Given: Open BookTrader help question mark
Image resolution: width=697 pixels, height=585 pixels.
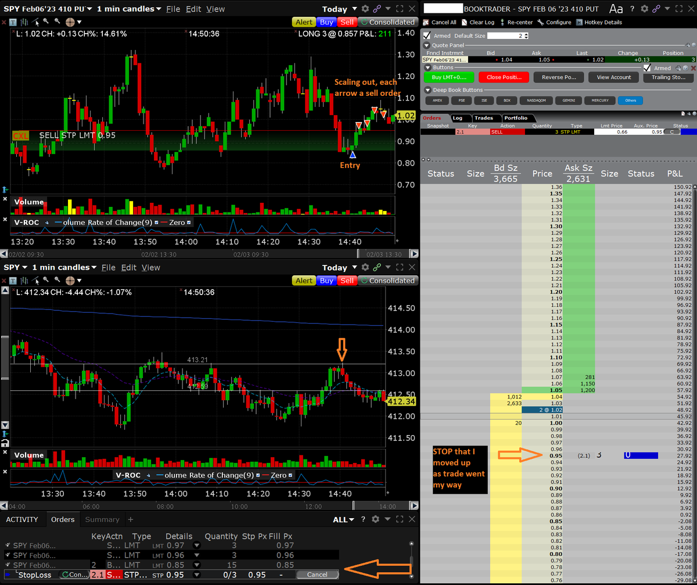Looking at the screenshot, I should pyautogui.click(x=632, y=9).
